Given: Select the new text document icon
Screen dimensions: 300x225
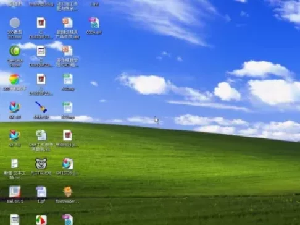Looking at the screenshot, I should click(x=15, y=164).
